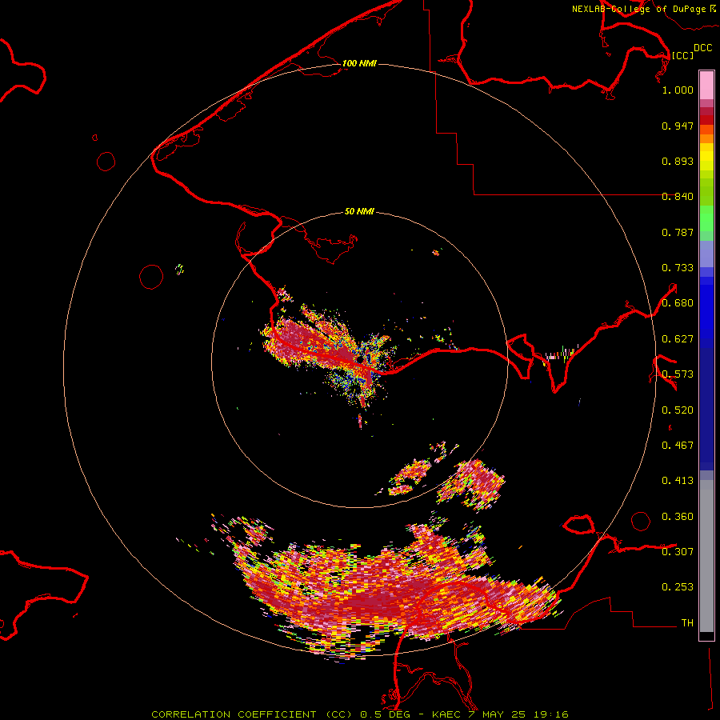Click the 0.573 color scale value
The image size is (720, 720).
[678, 374]
